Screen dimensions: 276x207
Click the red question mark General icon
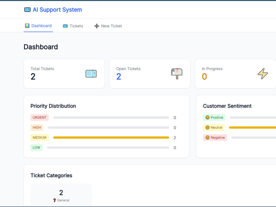pyautogui.click(x=55, y=200)
